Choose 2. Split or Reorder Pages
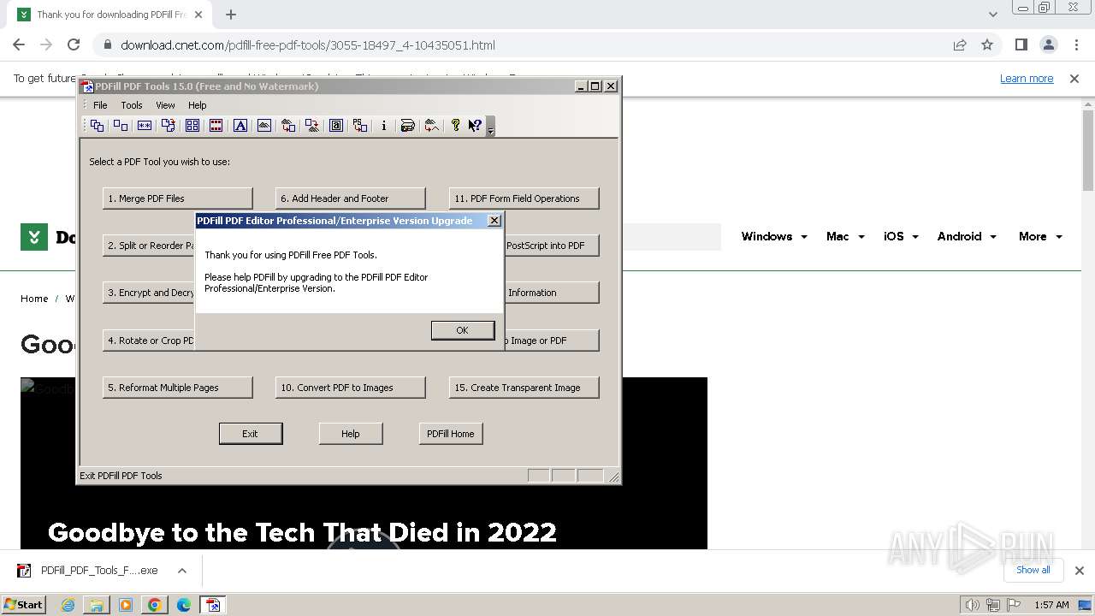Viewport: 1095px width, 616px height. click(x=149, y=246)
